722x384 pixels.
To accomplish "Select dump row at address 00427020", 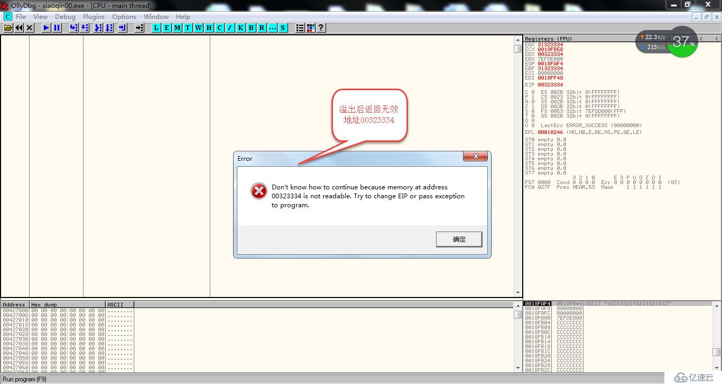I will coord(68,330).
